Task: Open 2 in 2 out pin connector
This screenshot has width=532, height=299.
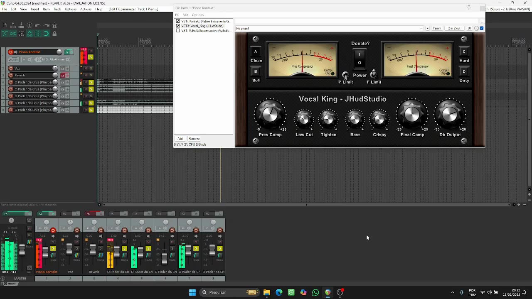Action: (454, 28)
